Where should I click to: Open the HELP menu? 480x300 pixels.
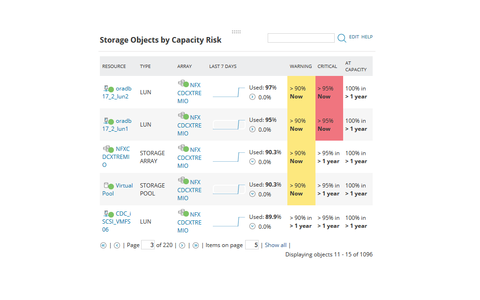tap(367, 37)
